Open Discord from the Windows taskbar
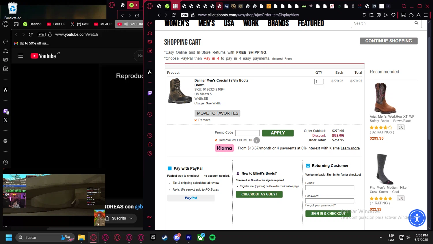The image size is (433, 244). pyautogui.click(x=177, y=237)
